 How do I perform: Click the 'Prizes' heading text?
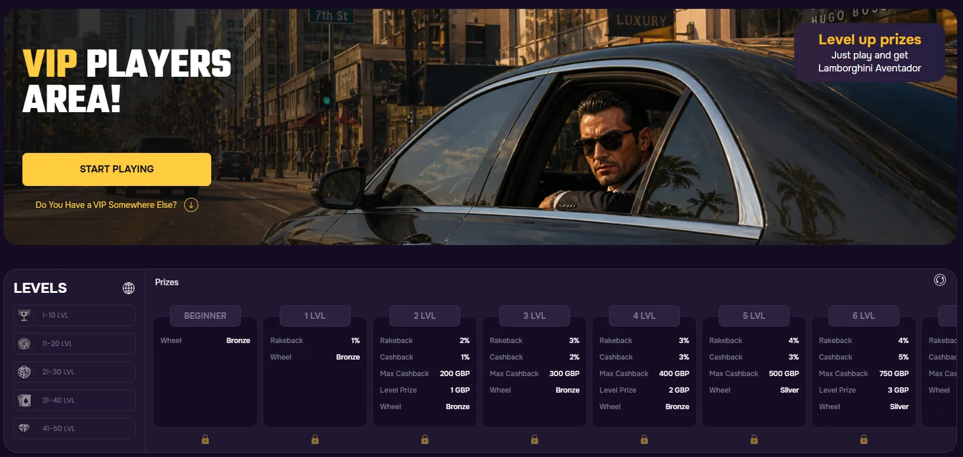click(x=167, y=282)
